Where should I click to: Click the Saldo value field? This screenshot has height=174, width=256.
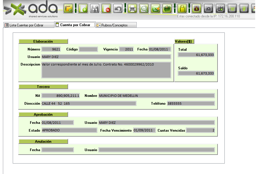point(196,73)
